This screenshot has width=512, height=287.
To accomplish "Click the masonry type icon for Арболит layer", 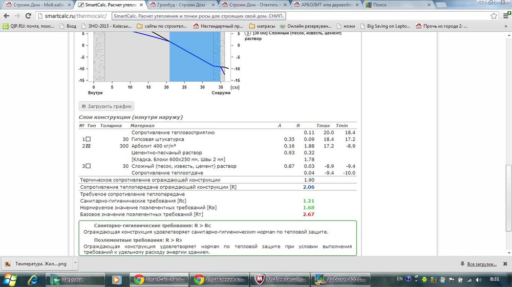I will click(x=88, y=146).
